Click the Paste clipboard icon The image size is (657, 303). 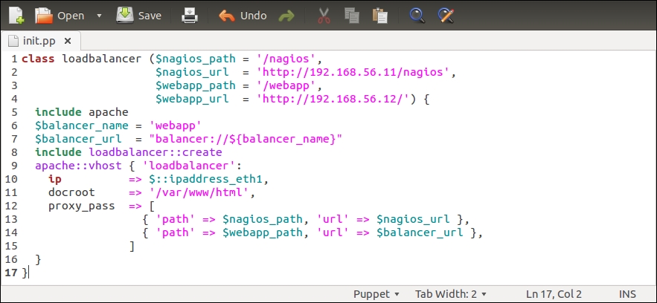tap(379, 15)
